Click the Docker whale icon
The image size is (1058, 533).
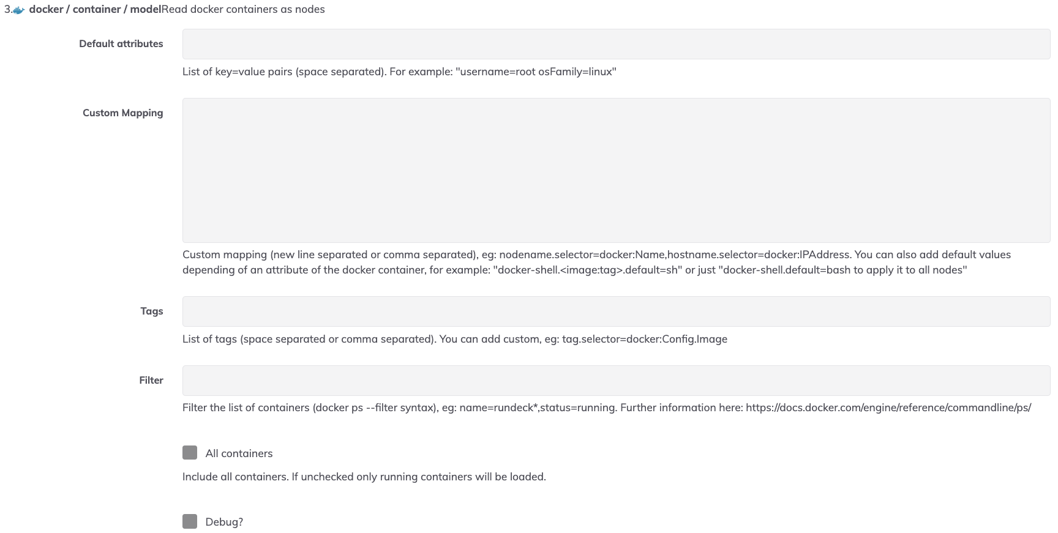19,10
